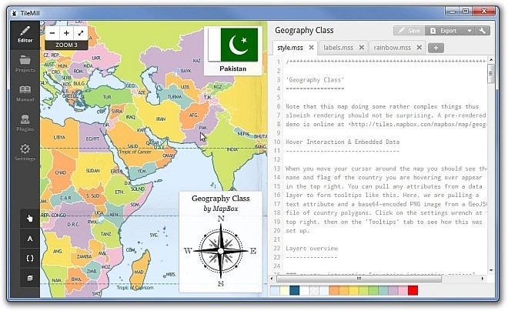508x311 pixels.
Task: Open the Manual book section
Action: tap(25, 94)
